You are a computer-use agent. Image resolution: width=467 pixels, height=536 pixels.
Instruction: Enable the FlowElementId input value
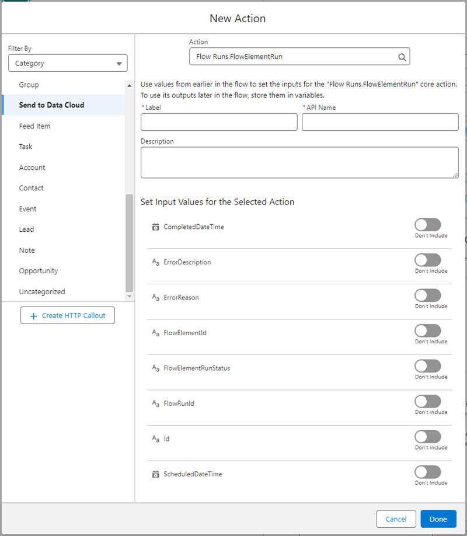pyautogui.click(x=428, y=330)
